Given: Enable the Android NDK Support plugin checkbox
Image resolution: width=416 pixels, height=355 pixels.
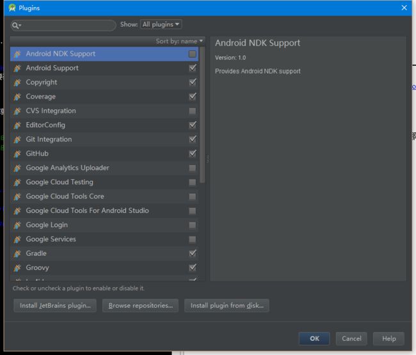Looking at the screenshot, I should tap(193, 54).
